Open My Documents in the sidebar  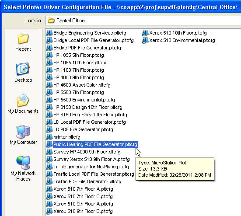pos(23,103)
